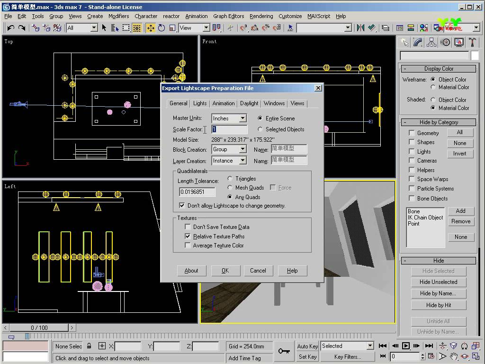Viewport: 485px width, 364px height.
Task: Click the Redo arrow icon
Action: [x=22, y=28]
